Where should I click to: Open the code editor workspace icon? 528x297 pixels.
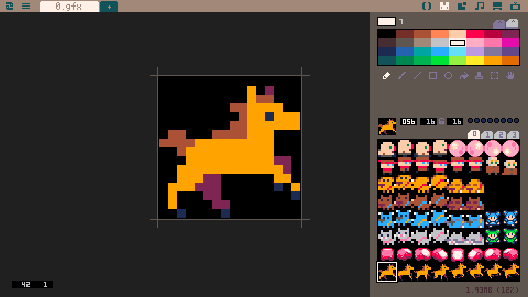tap(427, 6)
